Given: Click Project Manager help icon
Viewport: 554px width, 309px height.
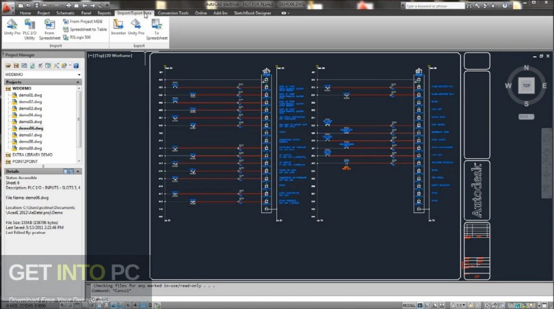Looking at the screenshot, I should [x=76, y=65].
